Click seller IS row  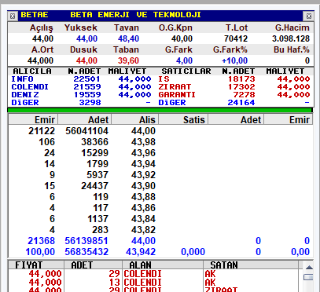click(x=234, y=78)
